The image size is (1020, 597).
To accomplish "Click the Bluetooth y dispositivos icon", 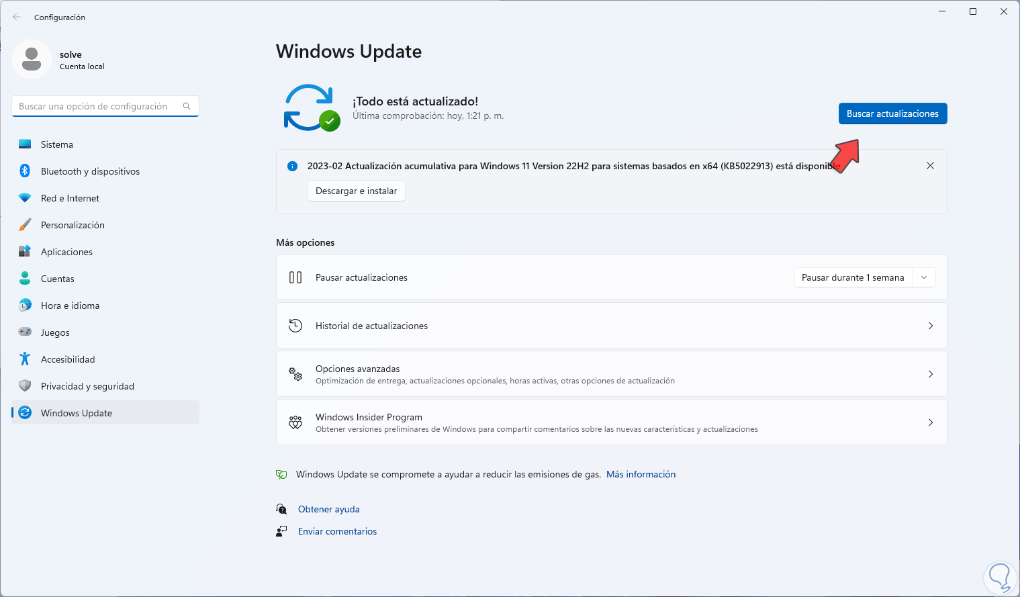I will point(25,171).
